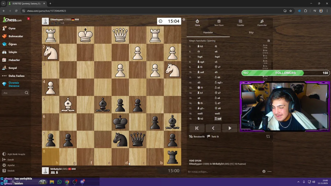This screenshot has width=331, height=186.
Task: Open WhatsApp from taskbar
Action: point(59,182)
